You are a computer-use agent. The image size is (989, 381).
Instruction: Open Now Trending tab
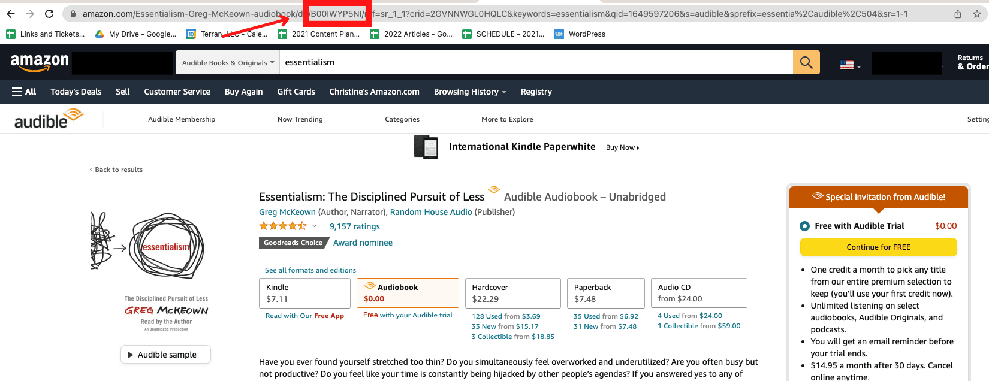pyautogui.click(x=300, y=119)
